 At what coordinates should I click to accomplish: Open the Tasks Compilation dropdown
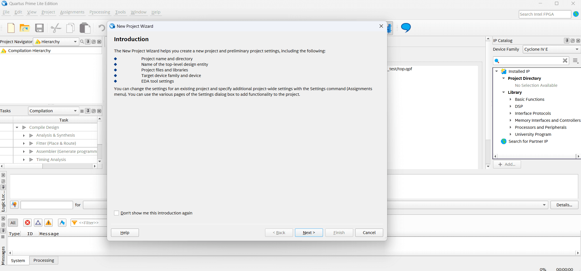[53, 111]
